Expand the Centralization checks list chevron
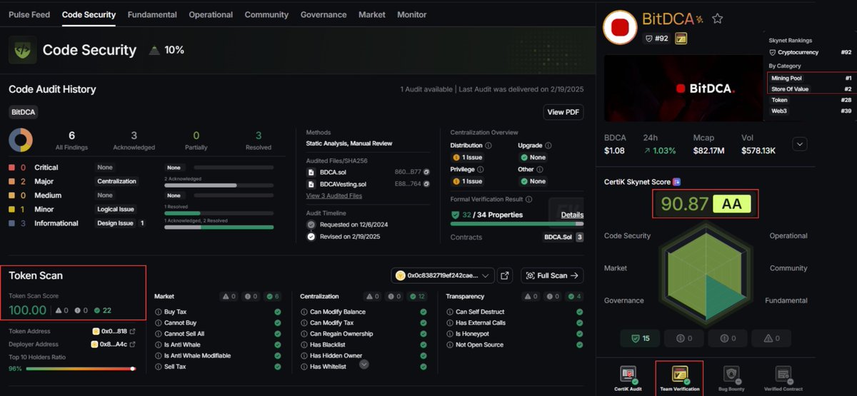The width and height of the screenshot is (857, 396). coord(364,364)
